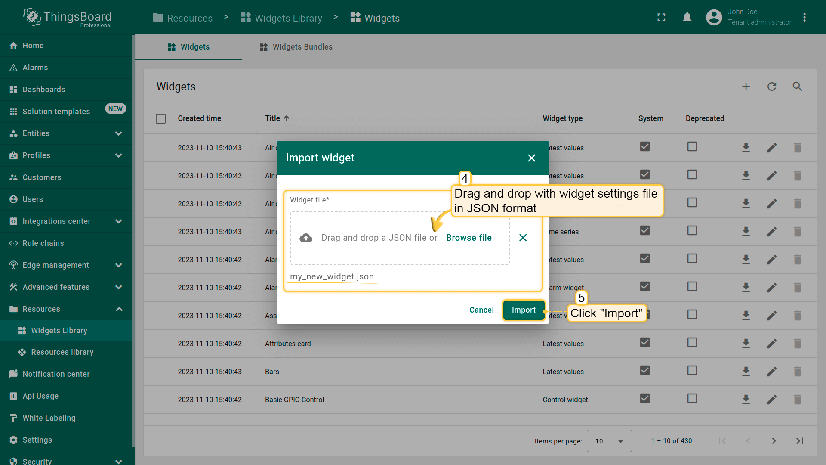
Task: Open Alarms in sidebar
Action: [x=66, y=68]
